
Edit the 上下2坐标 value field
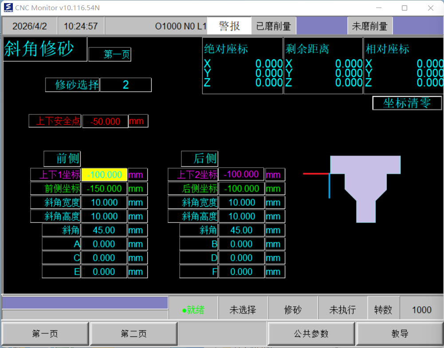pos(241,175)
